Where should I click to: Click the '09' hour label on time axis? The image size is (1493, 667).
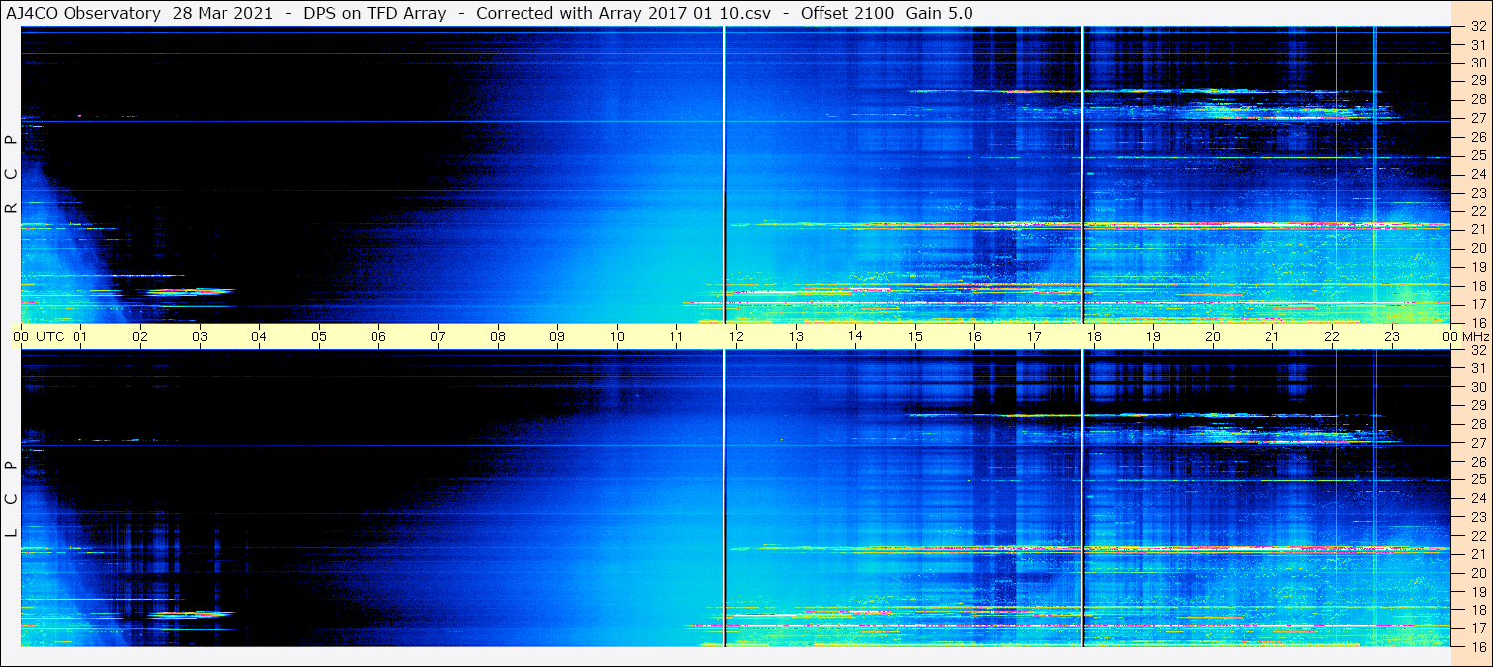[x=557, y=336]
